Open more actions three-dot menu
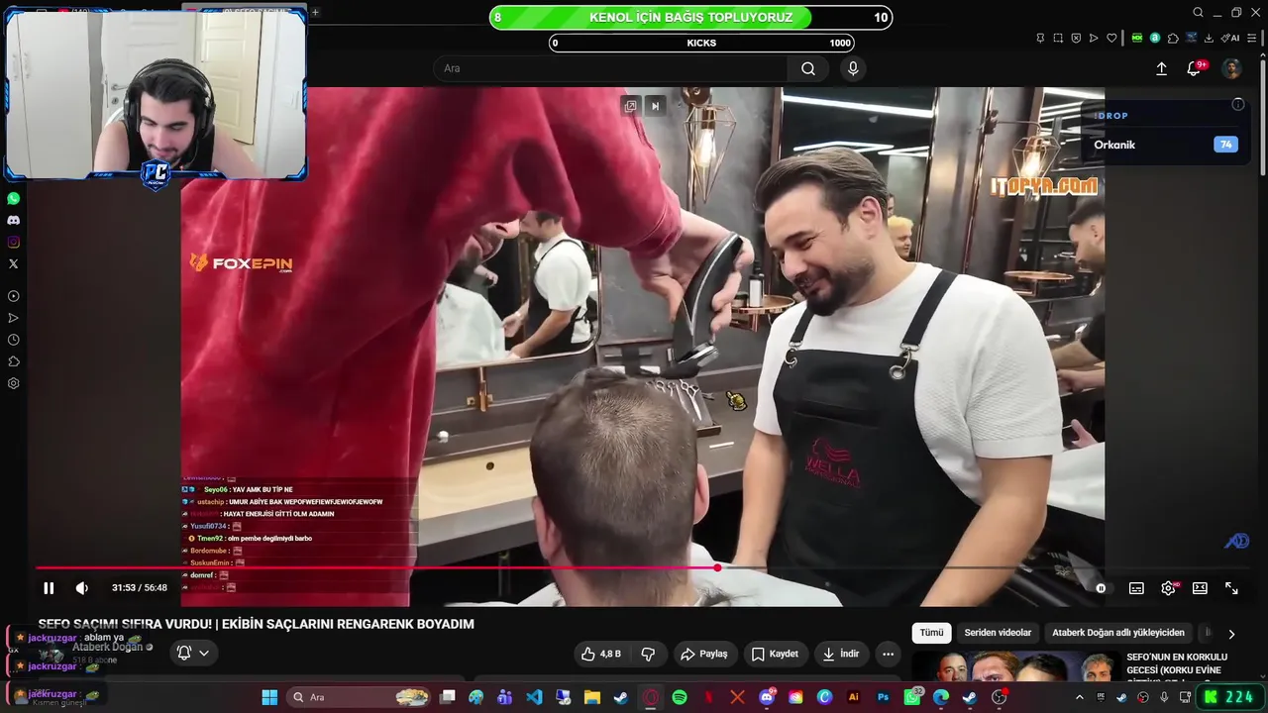Image resolution: width=1268 pixels, height=713 pixels. (x=889, y=654)
